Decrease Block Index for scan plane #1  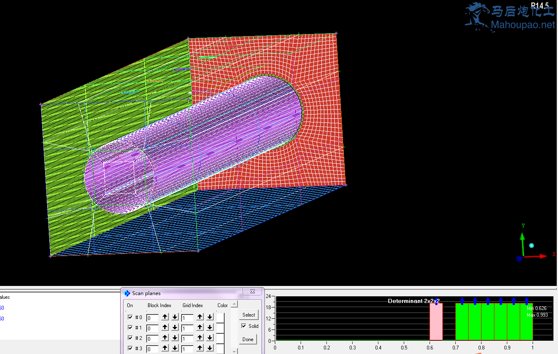[x=175, y=327]
